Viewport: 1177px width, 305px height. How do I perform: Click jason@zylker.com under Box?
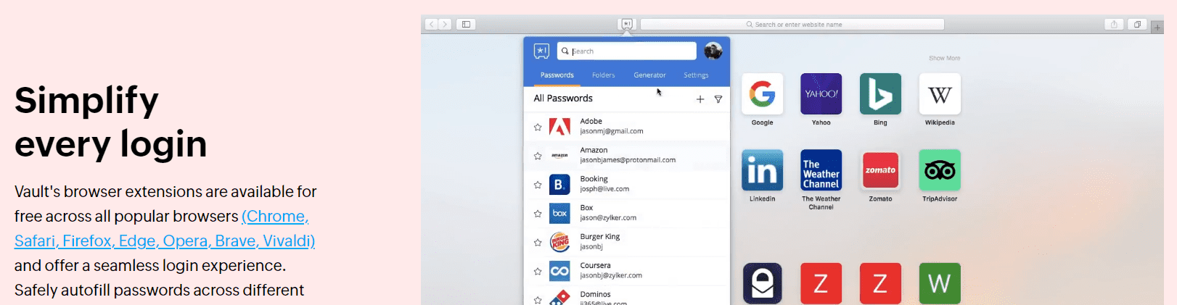click(608, 218)
